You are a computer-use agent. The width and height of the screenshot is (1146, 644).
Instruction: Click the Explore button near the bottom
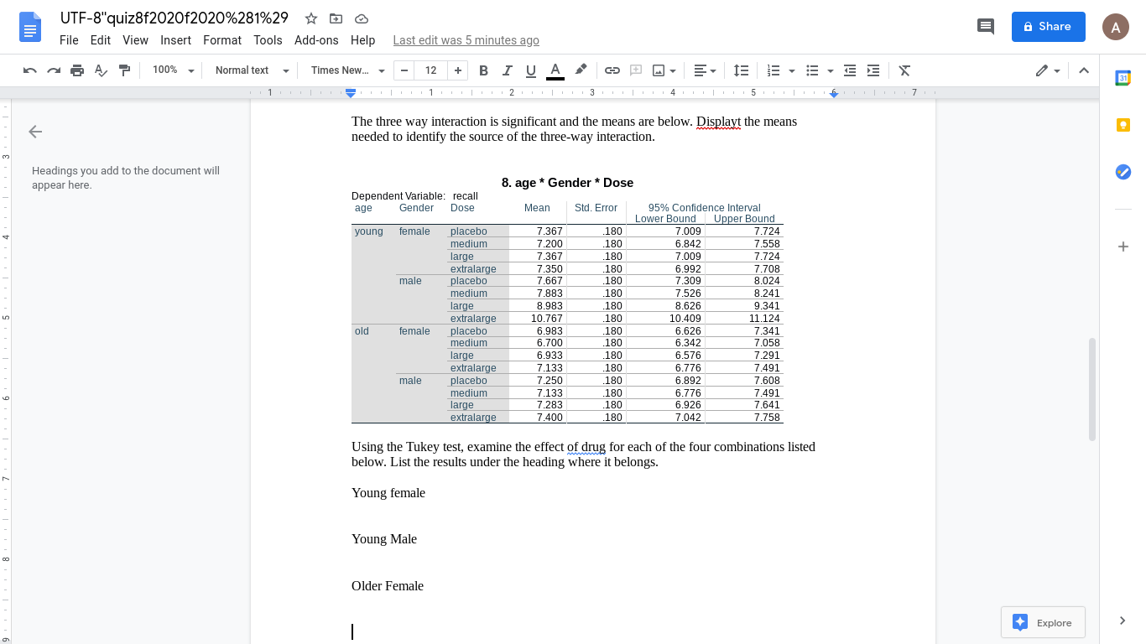tap(1043, 622)
